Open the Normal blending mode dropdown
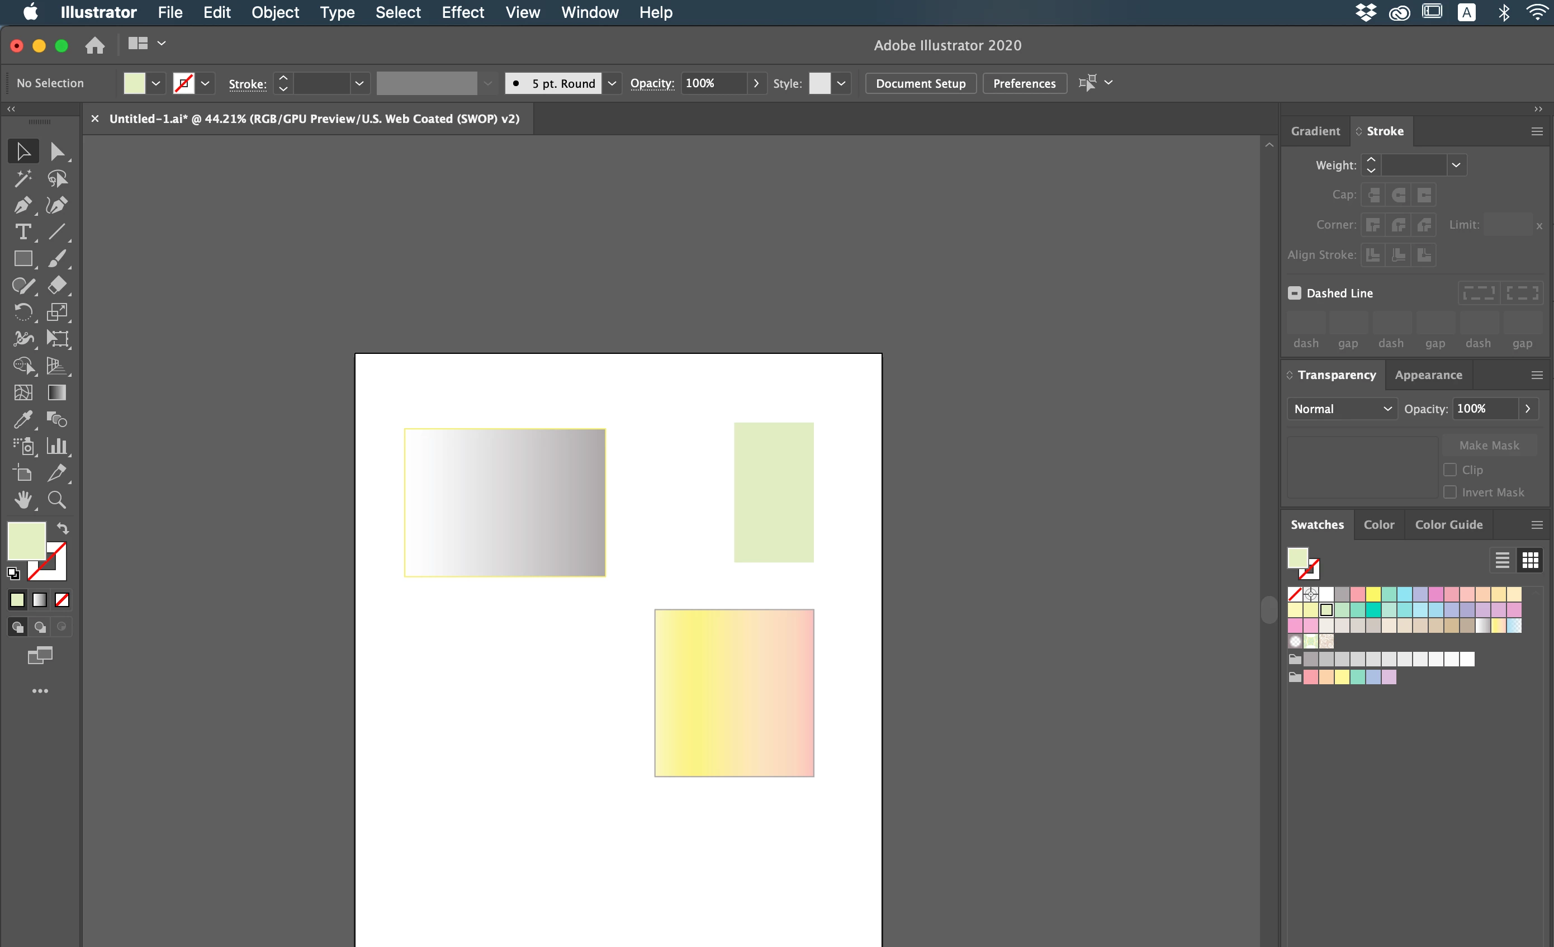This screenshot has width=1554, height=947. tap(1342, 409)
